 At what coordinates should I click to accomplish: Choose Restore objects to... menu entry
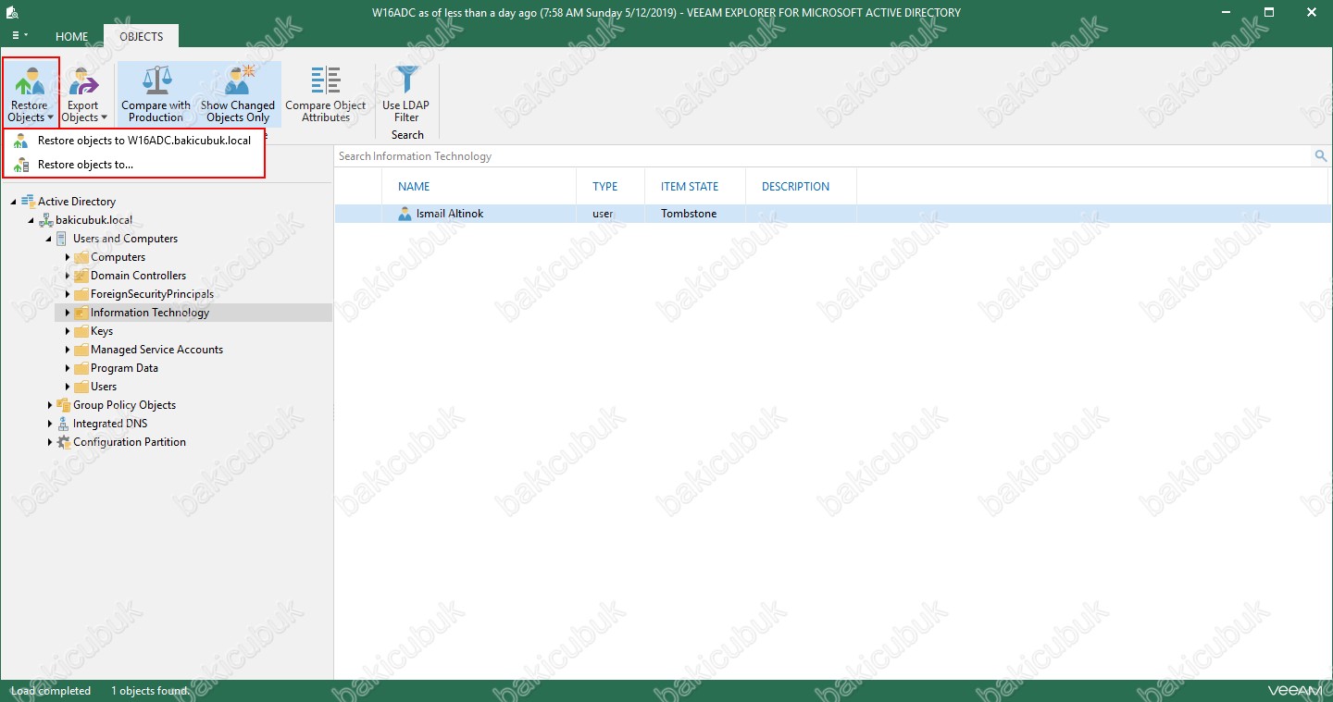[x=134, y=165]
